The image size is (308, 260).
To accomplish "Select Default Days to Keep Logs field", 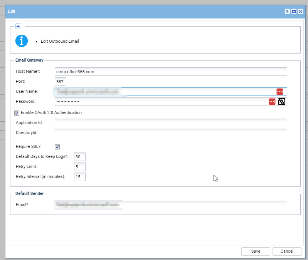I will (x=80, y=157).
